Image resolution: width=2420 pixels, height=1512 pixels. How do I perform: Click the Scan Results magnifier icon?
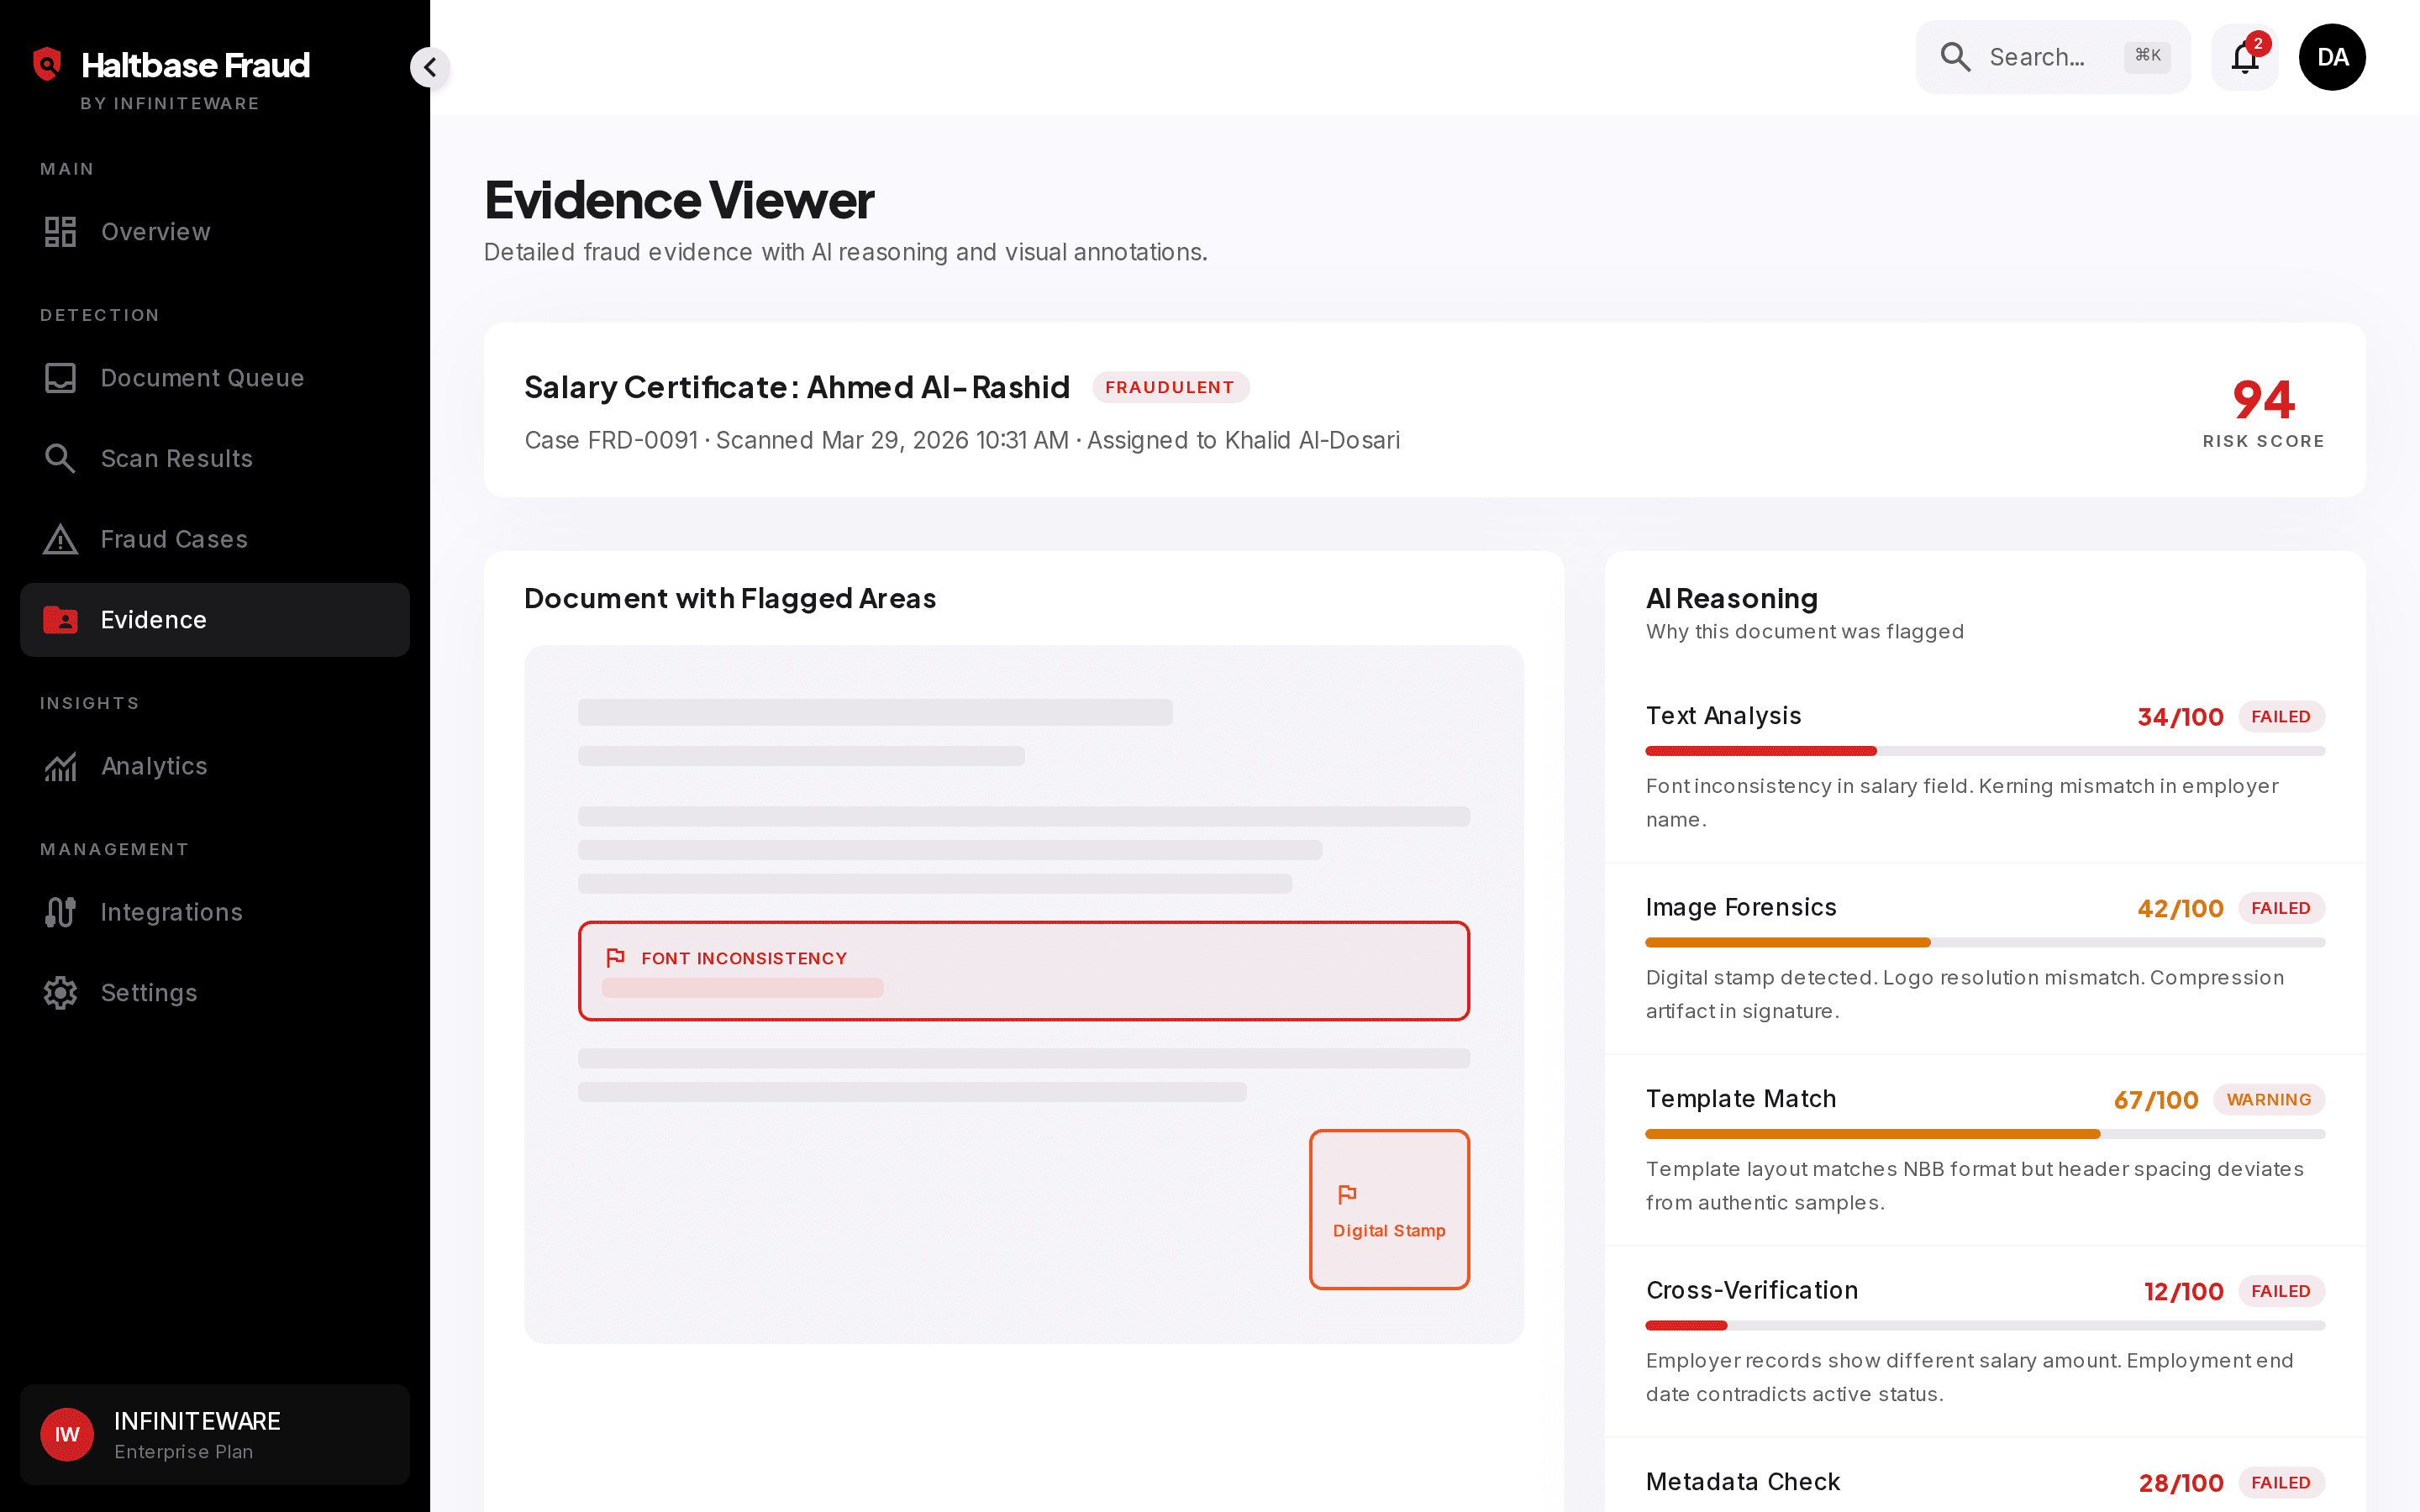pyautogui.click(x=60, y=458)
